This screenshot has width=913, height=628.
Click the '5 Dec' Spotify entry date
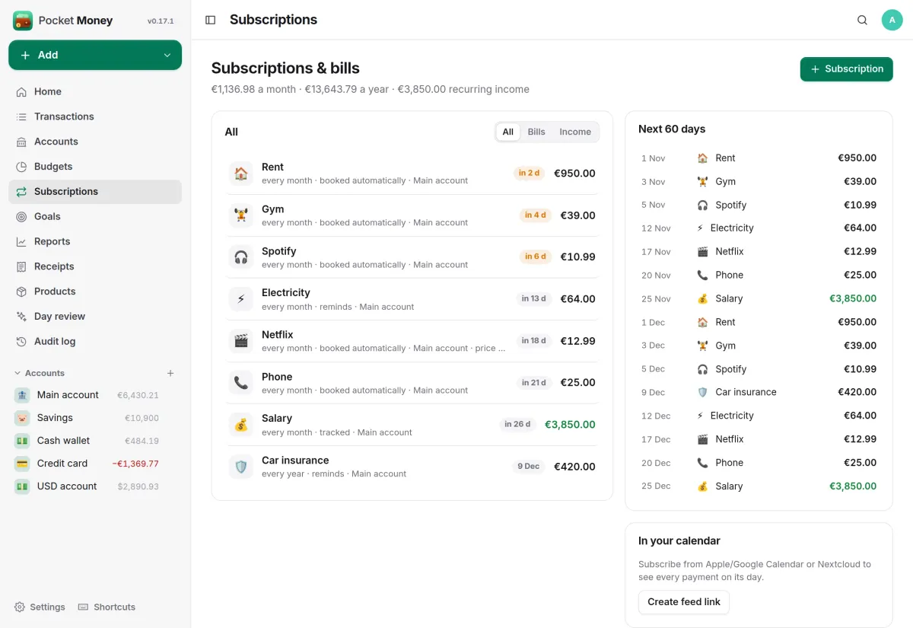tap(653, 369)
